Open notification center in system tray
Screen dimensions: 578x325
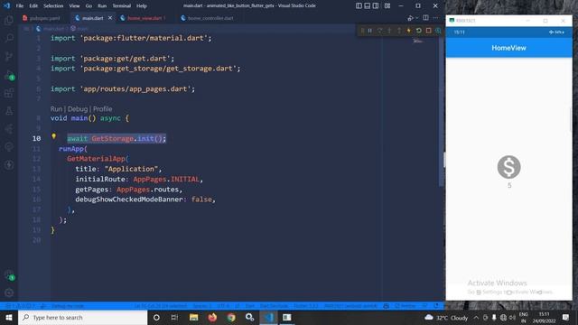566,317
